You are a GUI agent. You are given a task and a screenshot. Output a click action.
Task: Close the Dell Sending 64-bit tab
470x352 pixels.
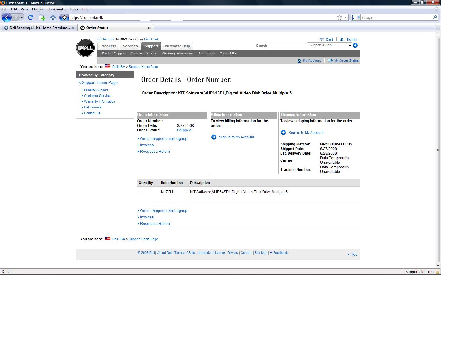[x=73, y=28]
